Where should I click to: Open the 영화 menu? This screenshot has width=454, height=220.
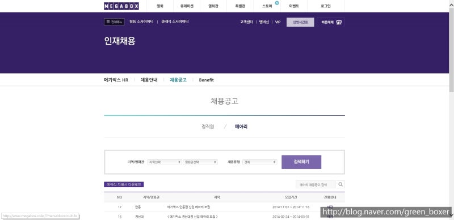pos(160,6)
